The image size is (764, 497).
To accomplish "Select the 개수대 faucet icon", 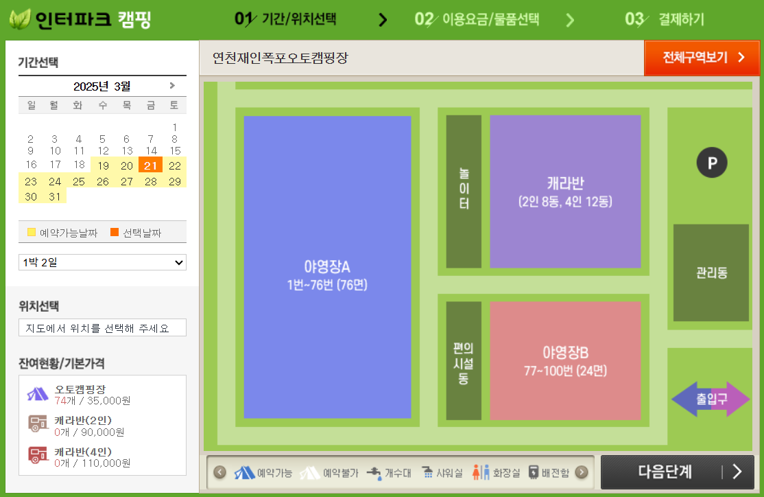I will tap(374, 474).
